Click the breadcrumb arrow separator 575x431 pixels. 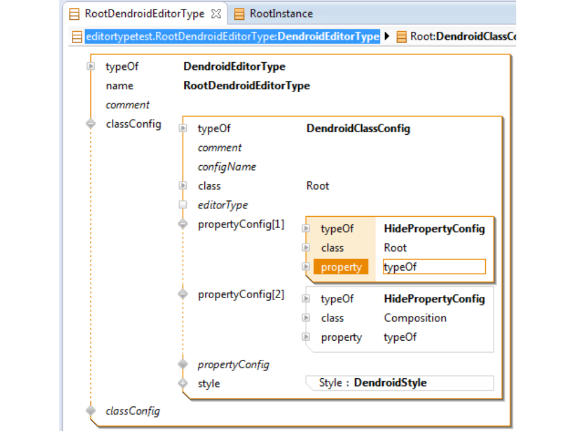tap(387, 37)
